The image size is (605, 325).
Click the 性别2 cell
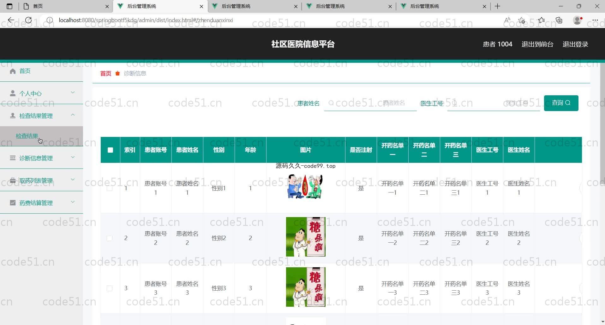(219, 238)
